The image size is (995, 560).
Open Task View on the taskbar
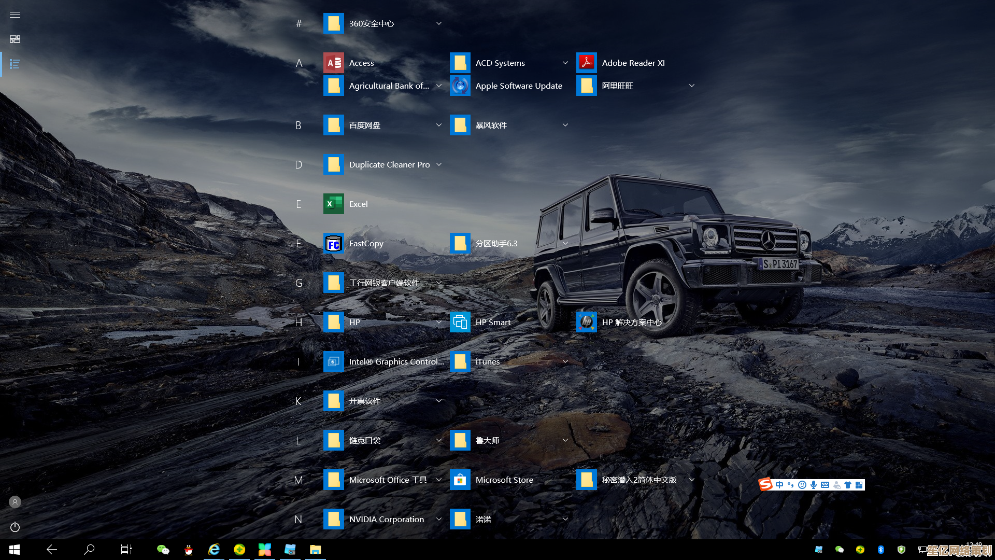coord(126,550)
